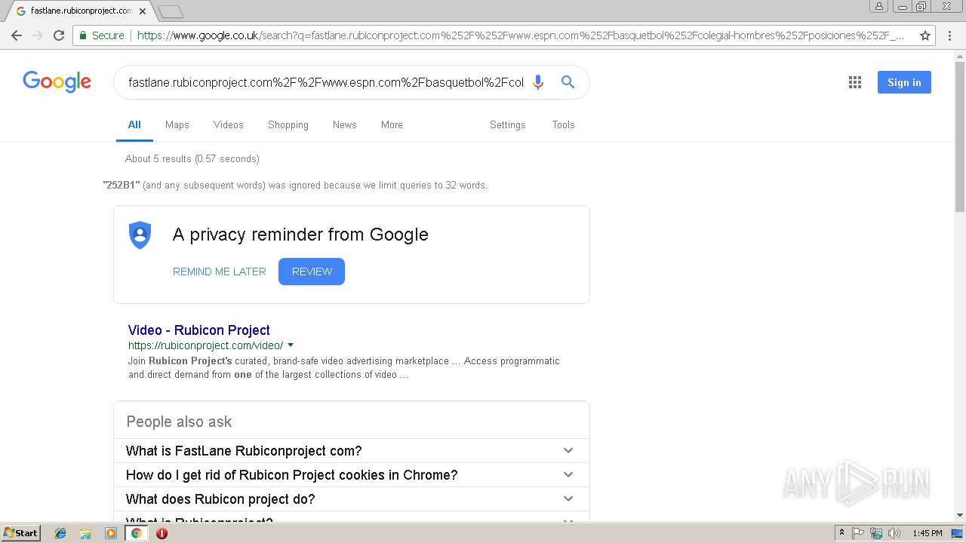Open Windows Start menu
The width and height of the screenshot is (966, 543).
pos(21,533)
